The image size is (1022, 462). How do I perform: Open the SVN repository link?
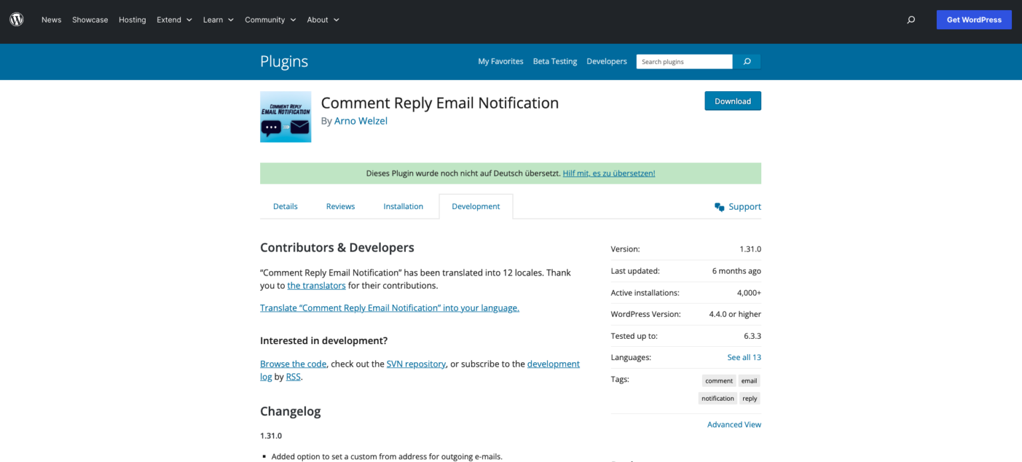416,363
